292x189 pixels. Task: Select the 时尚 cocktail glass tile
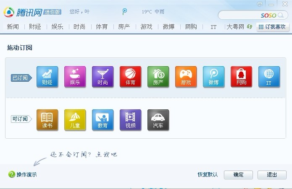click(103, 77)
